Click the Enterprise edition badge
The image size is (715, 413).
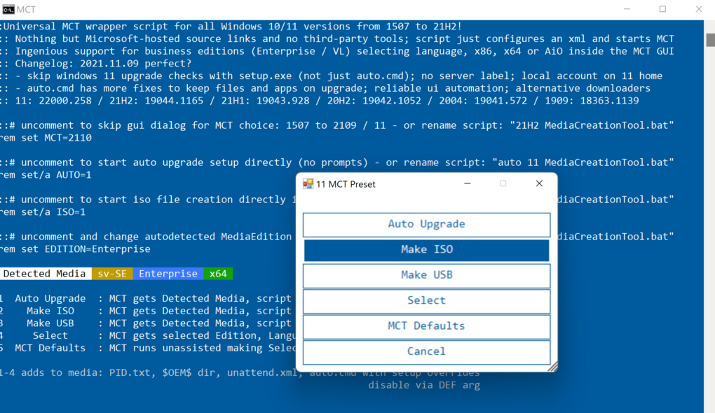coord(168,274)
